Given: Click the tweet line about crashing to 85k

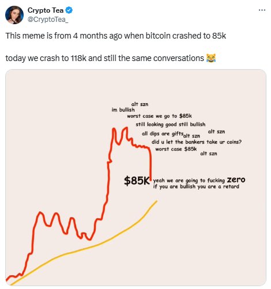Looking at the screenshot, I should coord(116,36).
